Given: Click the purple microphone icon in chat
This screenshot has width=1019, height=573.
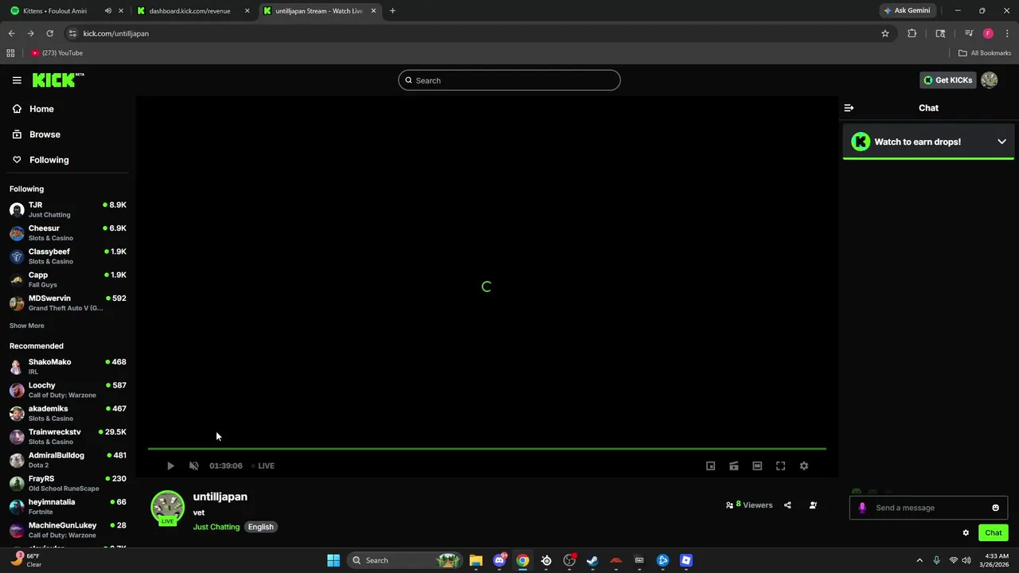Looking at the screenshot, I should (862, 508).
